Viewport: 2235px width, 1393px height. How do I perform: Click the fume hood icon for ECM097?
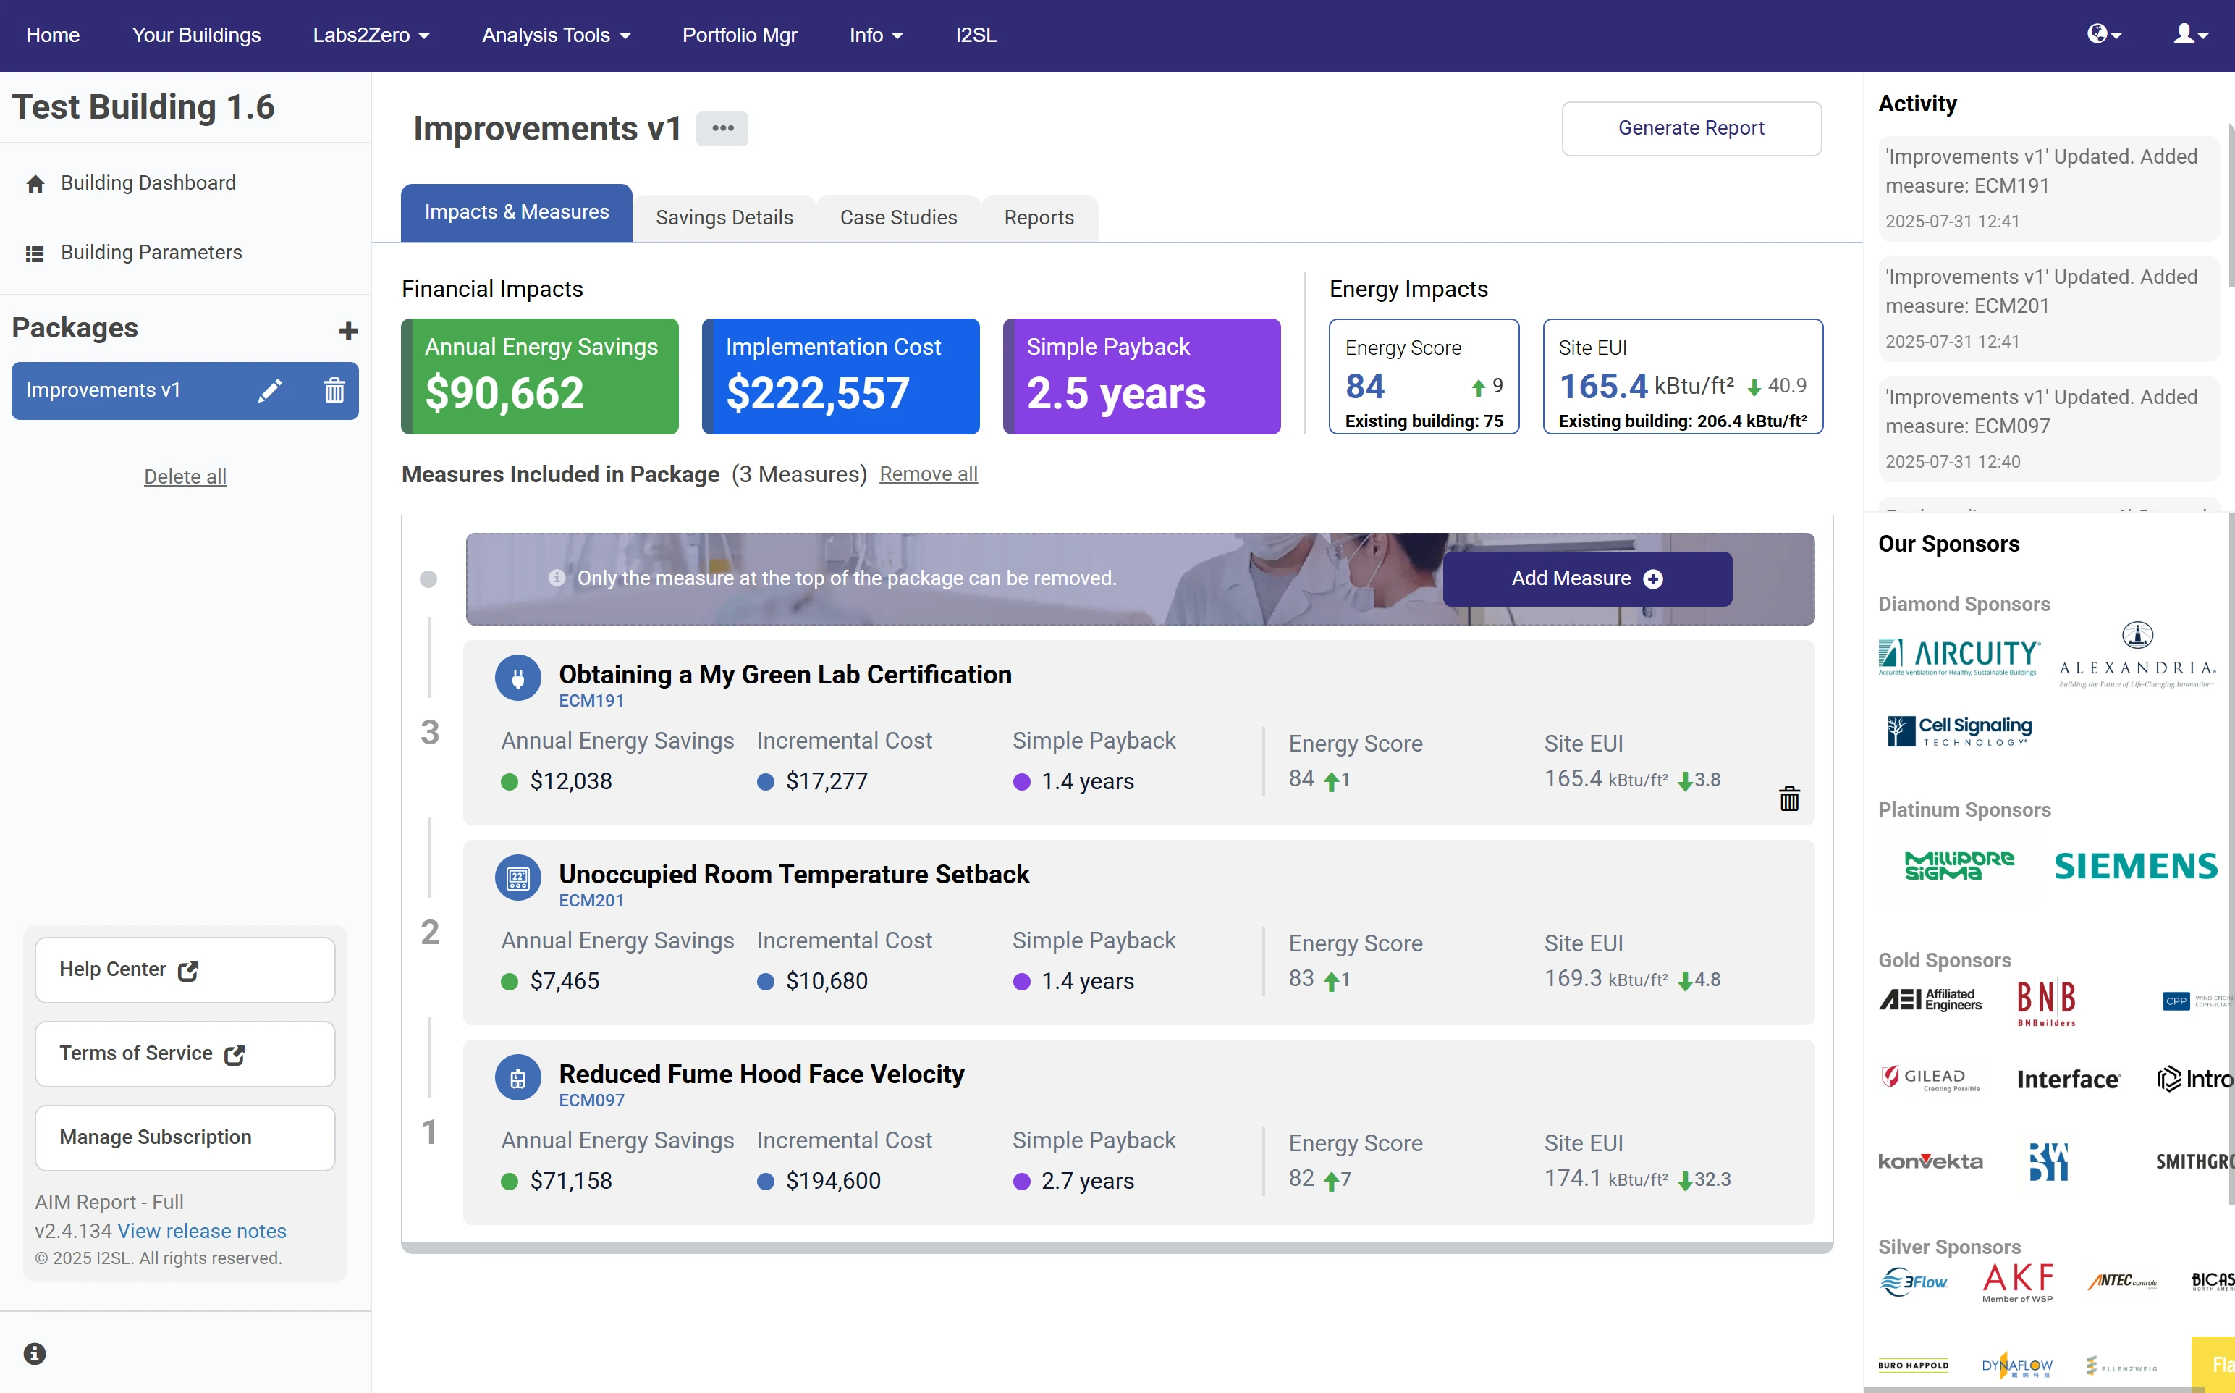pos(517,1078)
